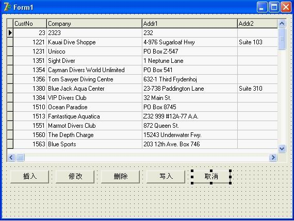This screenshot has width=294, height=221.
Task: Click the Company column header
Action: 94,24
